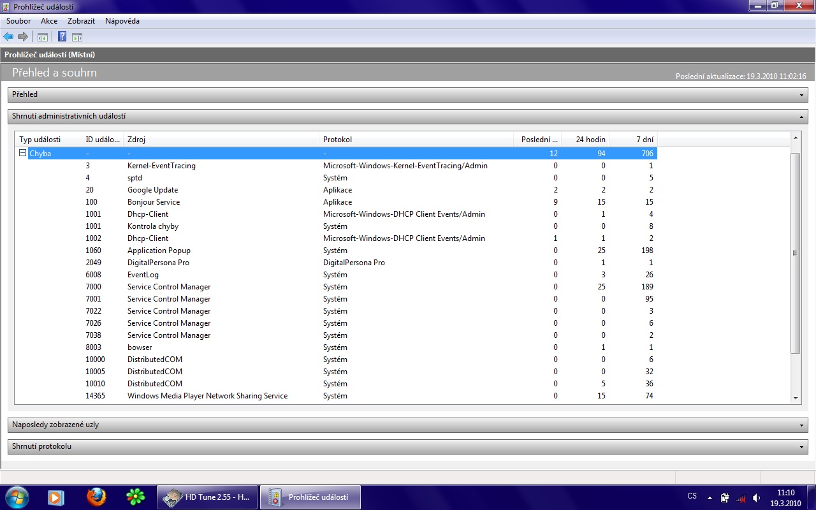Click the gray Forward arrow in toolbar
Viewport: 816px width, 510px height.
pyautogui.click(x=23, y=37)
